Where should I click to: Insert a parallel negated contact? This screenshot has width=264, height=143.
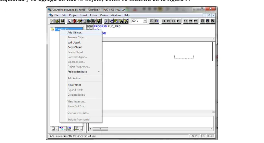[x=179, y=21]
